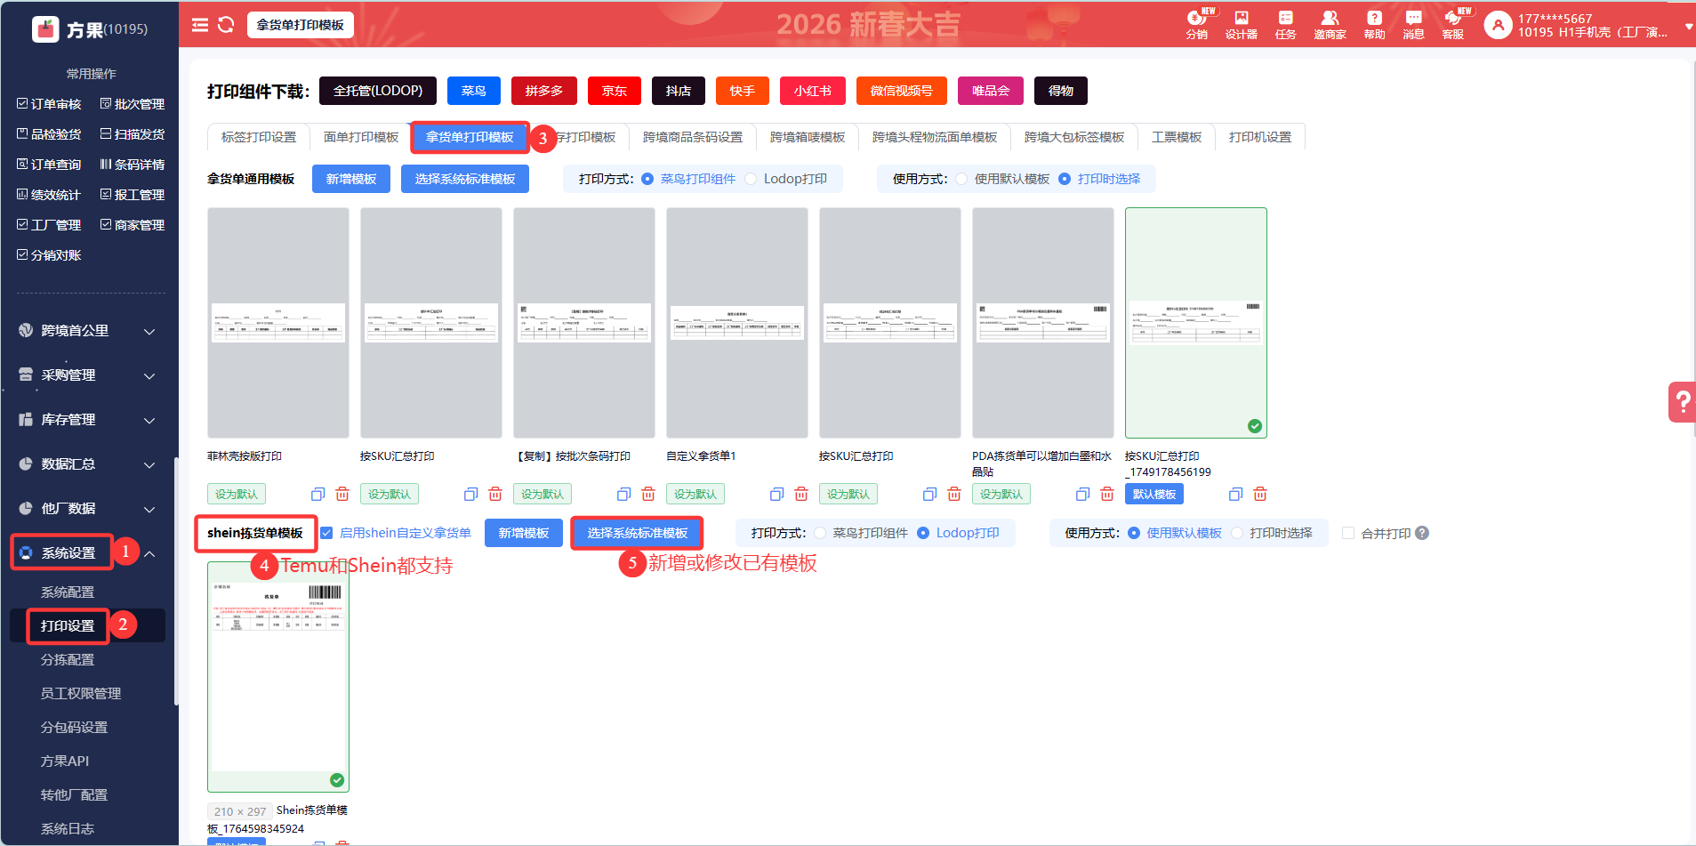Copy the 菲林壳按版打印 template
The width and height of the screenshot is (1696, 846).
coord(317,495)
